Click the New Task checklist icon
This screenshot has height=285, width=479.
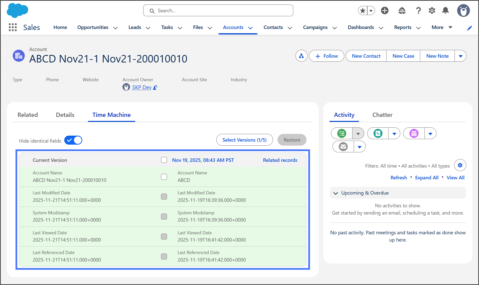point(342,133)
